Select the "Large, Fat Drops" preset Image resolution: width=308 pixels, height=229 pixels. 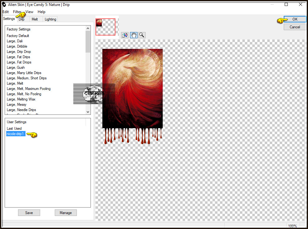(19, 62)
